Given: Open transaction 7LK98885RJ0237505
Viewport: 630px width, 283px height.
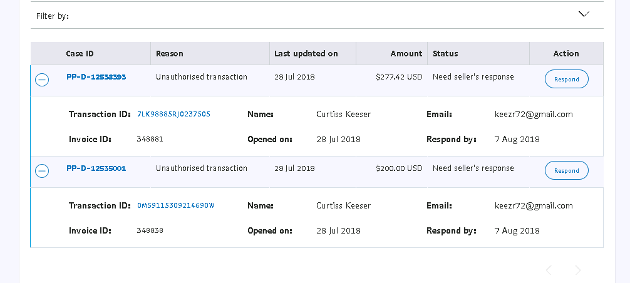Looking at the screenshot, I should point(173,115).
